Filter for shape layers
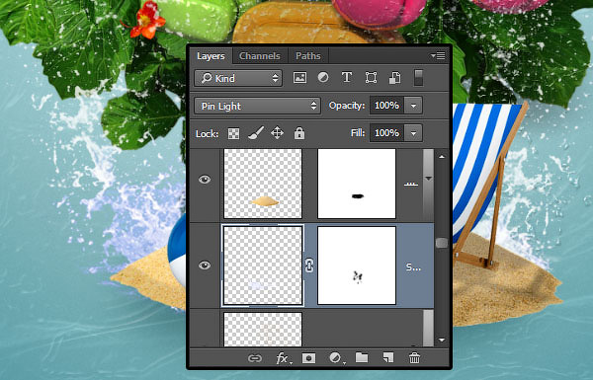Screen dimensions: 593x380 pos(371,78)
